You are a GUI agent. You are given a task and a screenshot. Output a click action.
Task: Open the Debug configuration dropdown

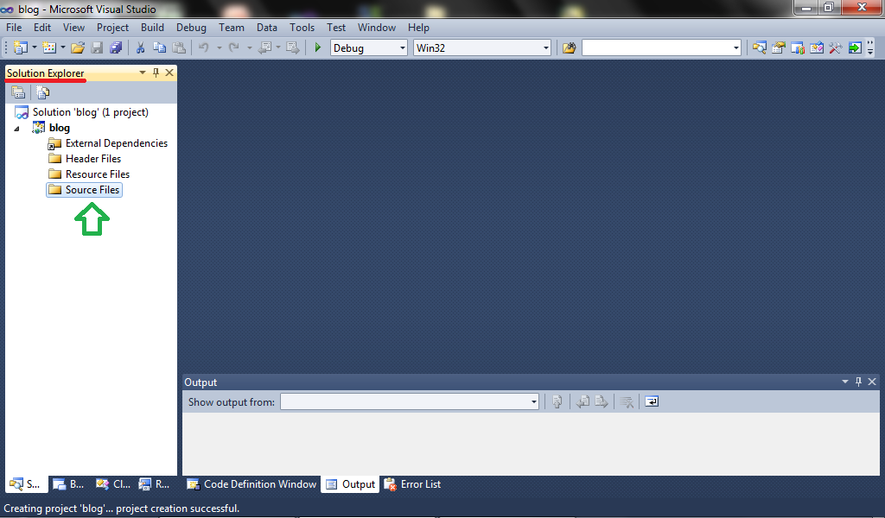pyautogui.click(x=403, y=47)
